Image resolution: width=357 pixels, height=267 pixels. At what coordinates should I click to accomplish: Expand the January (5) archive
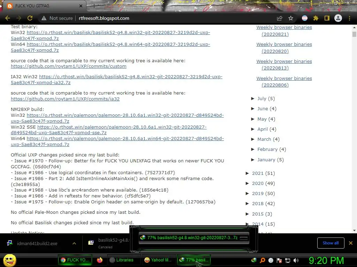[x=253, y=160]
